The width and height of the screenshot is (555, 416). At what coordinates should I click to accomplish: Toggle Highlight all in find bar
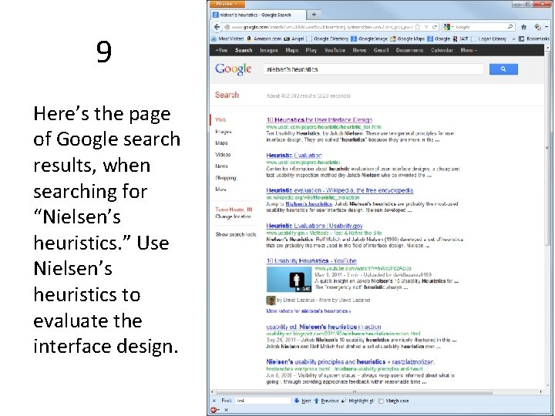(x=358, y=401)
